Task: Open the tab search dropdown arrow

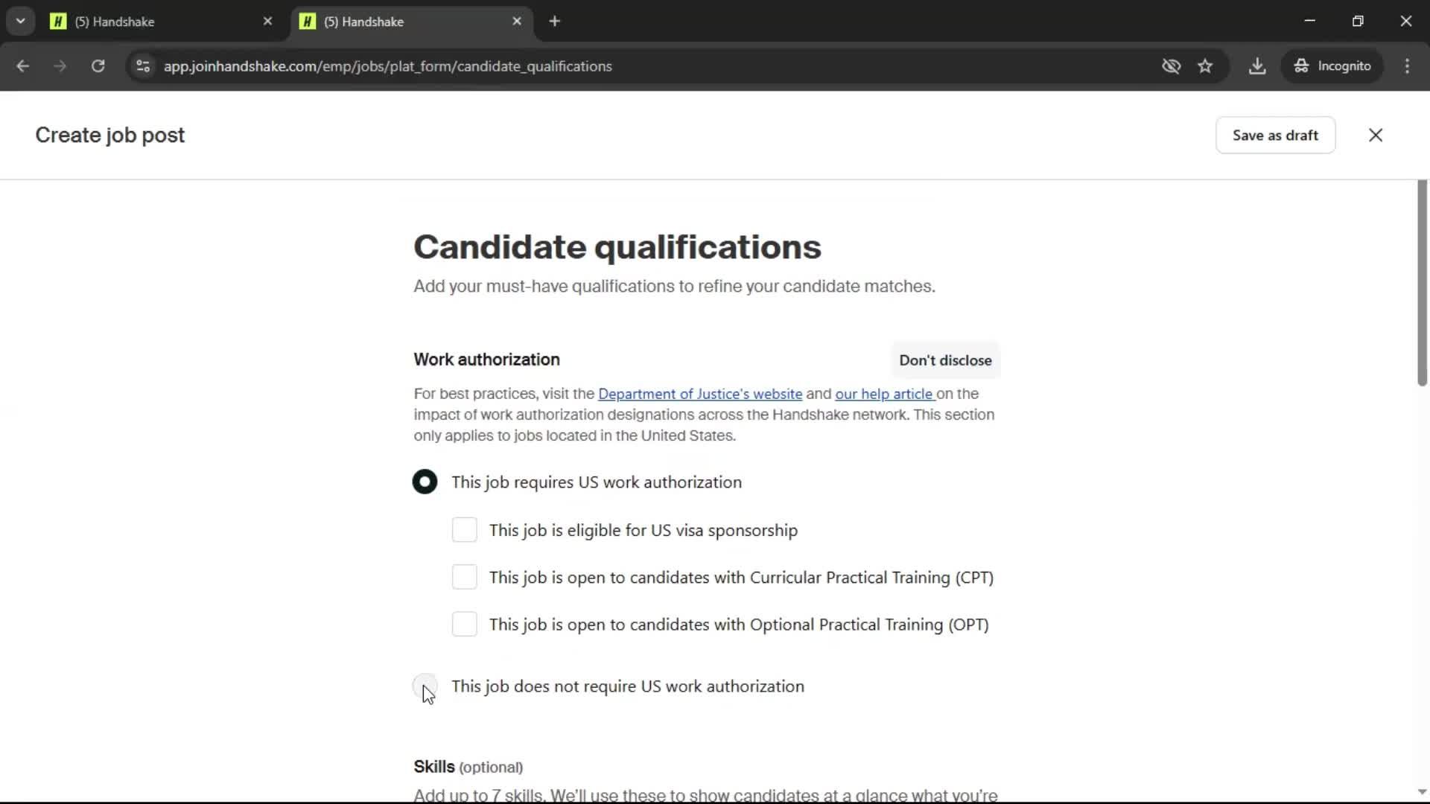Action: 20,21
